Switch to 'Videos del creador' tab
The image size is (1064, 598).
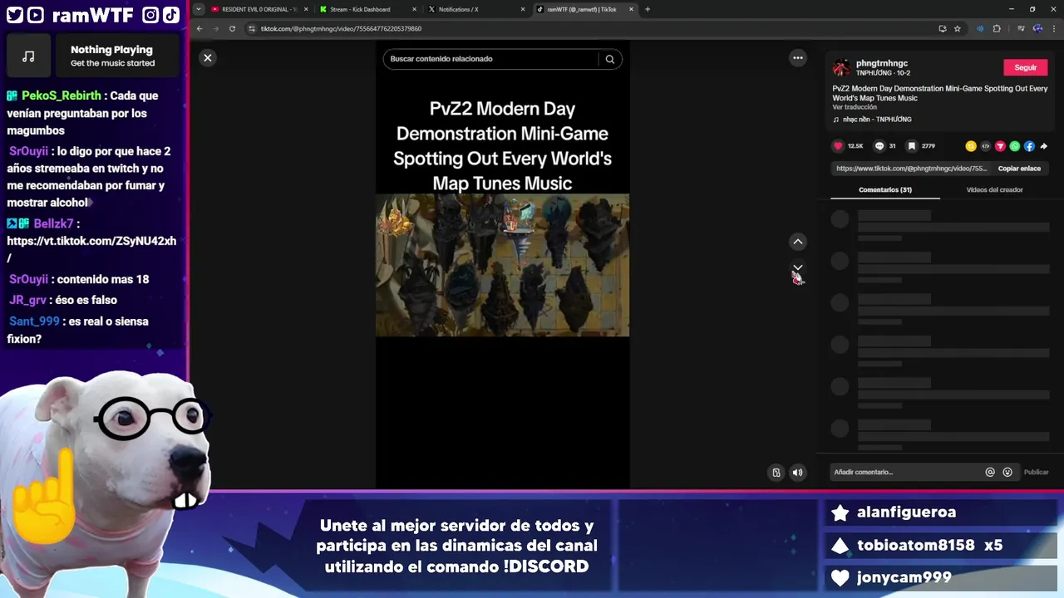(994, 189)
